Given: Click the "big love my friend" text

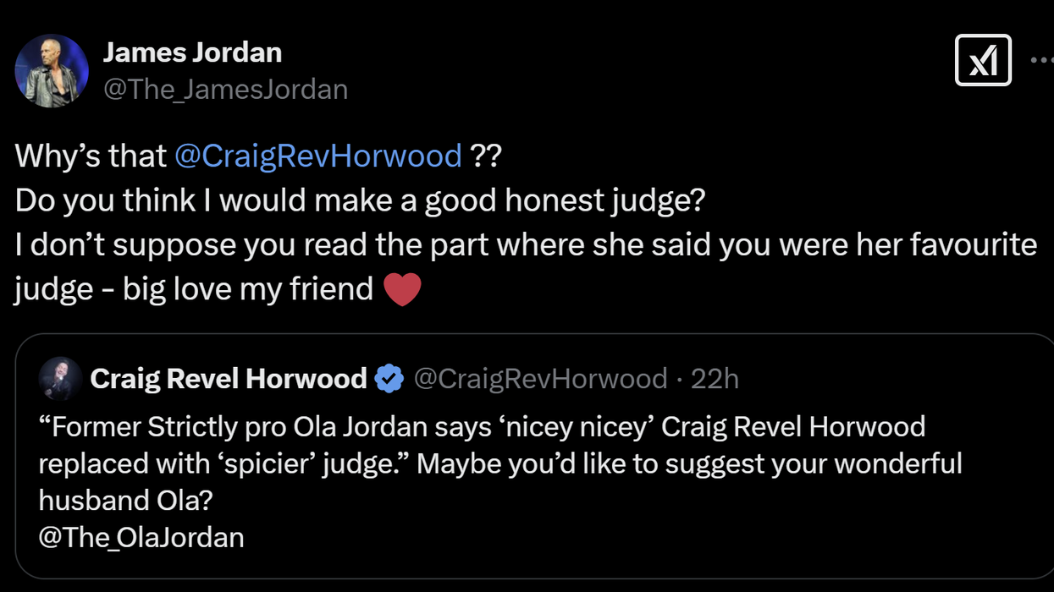Looking at the screenshot, I should (x=247, y=289).
